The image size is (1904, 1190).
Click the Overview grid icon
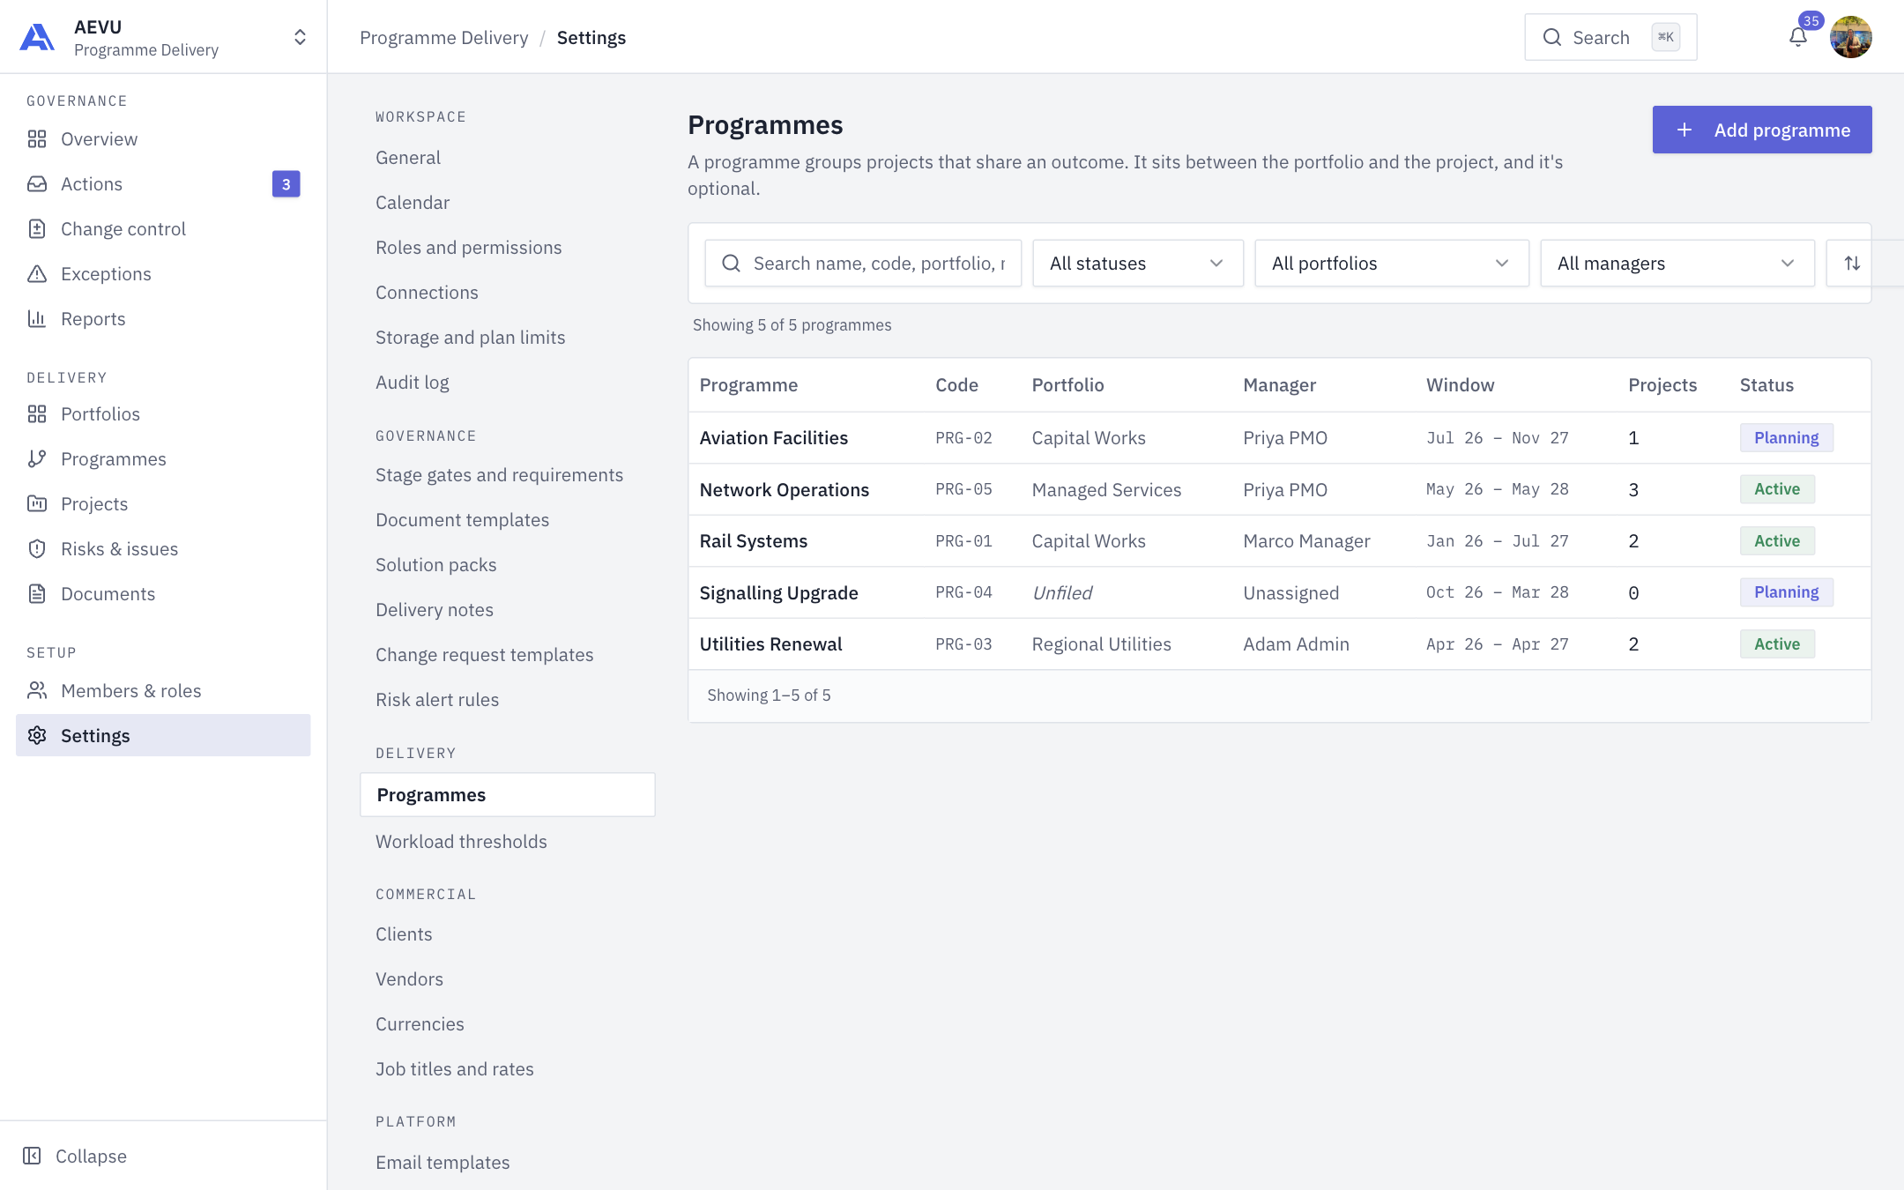pos(37,139)
